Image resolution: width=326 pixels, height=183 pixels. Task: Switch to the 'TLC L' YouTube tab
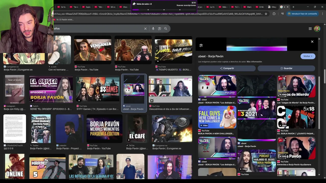[x=236, y=7]
